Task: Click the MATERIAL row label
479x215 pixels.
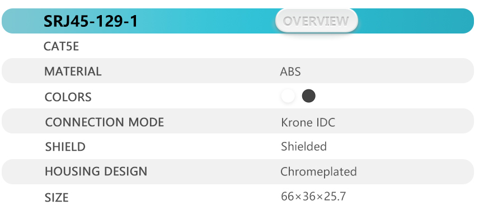Action: (73, 71)
